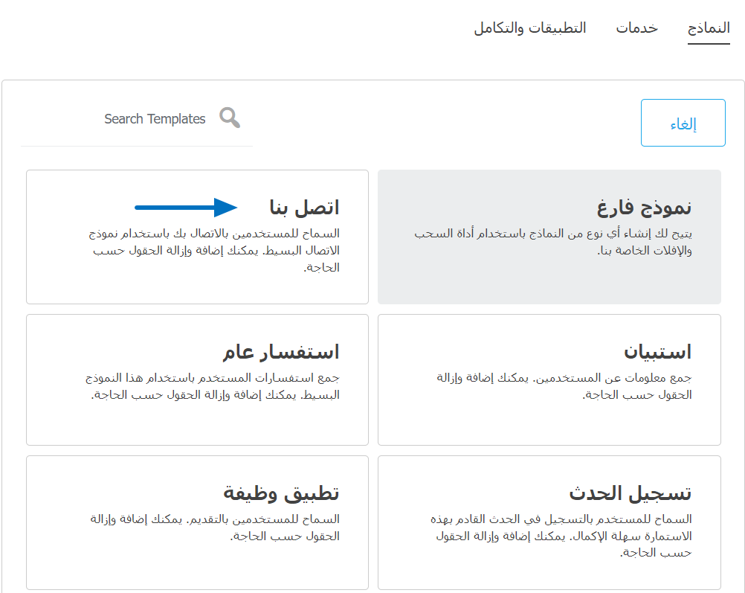The image size is (745, 593).
Task: Click the description under استبيان
Action: [x=564, y=387]
